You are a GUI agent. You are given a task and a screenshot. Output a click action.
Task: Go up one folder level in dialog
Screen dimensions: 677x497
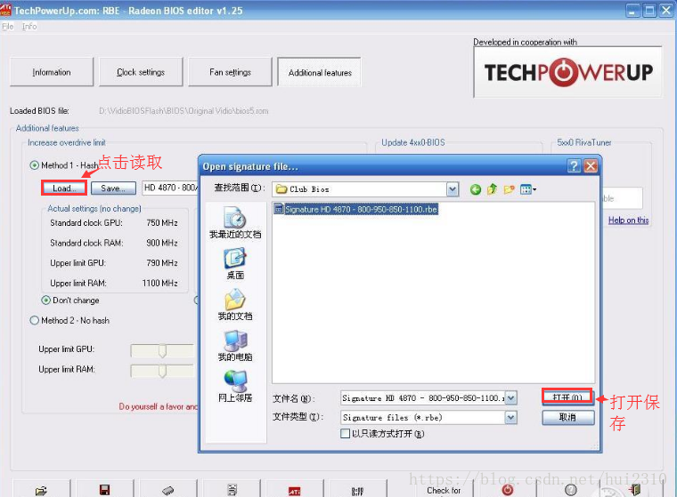pos(492,189)
